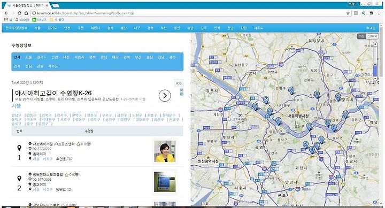This screenshot has height=208, width=385.
Task: Click the arrow button on the K-26 ad
Action: click(x=165, y=96)
